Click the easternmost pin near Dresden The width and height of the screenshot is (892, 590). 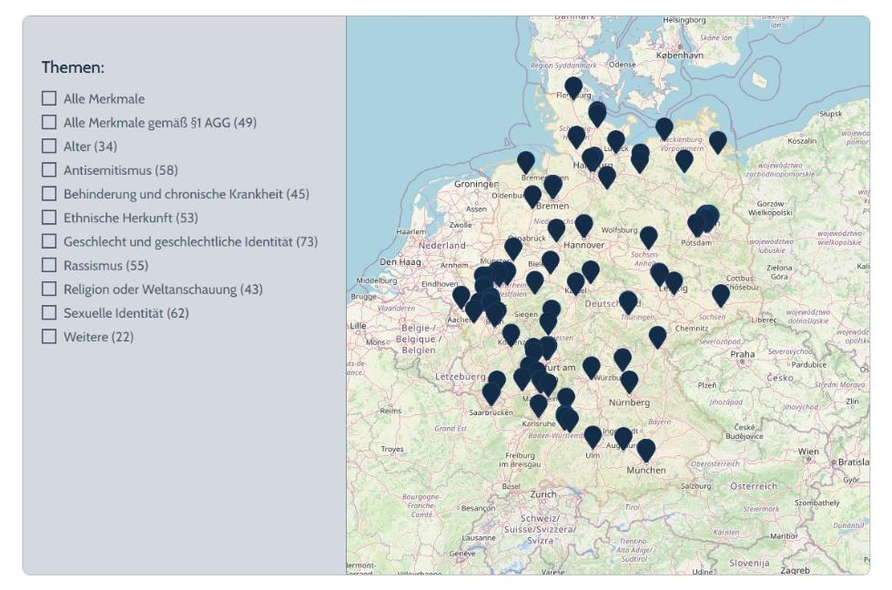pyautogui.click(x=720, y=295)
